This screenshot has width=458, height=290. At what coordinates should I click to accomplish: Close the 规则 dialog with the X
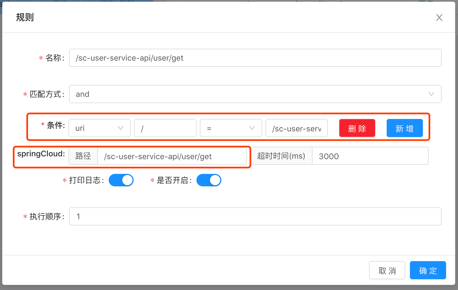pos(439,18)
